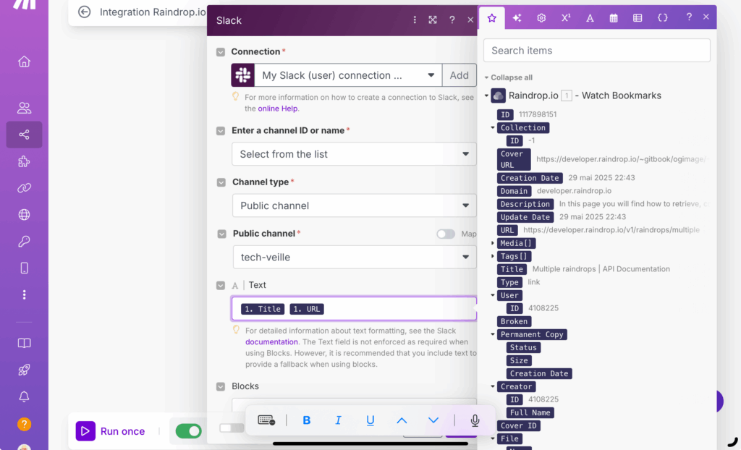Click the rocket icon in sidebar
The image size is (741, 450).
24,370
